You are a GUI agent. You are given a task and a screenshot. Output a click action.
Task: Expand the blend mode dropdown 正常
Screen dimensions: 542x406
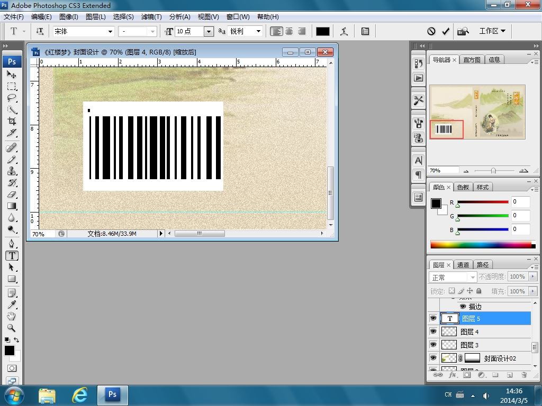tap(472, 278)
